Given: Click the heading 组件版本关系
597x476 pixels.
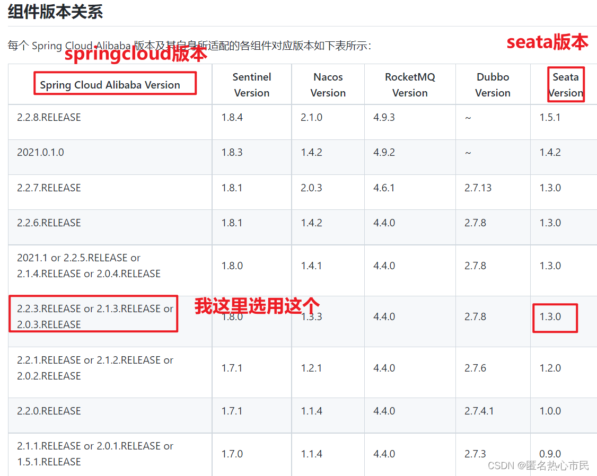Looking at the screenshot, I should click(55, 12).
